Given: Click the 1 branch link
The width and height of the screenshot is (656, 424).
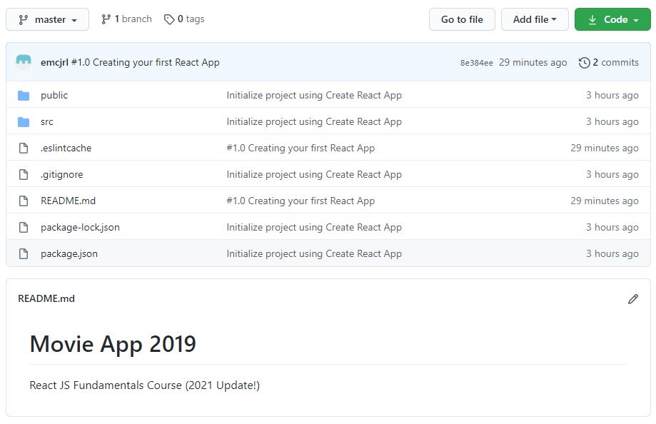Looking at the screenshot, I should pos(126,19).
